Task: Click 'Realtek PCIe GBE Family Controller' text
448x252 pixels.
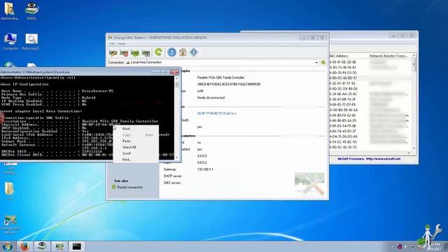Action: (220, 78)
